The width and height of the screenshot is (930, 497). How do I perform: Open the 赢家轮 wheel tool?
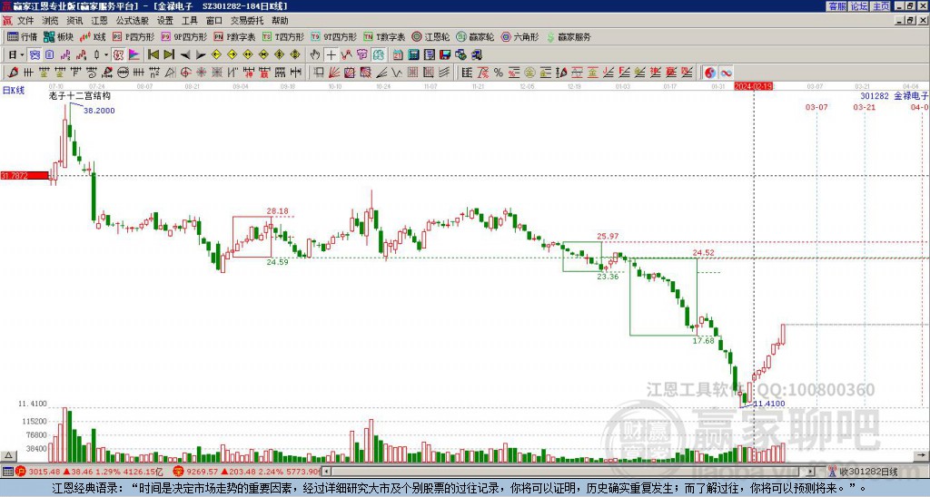click(475, 37)
